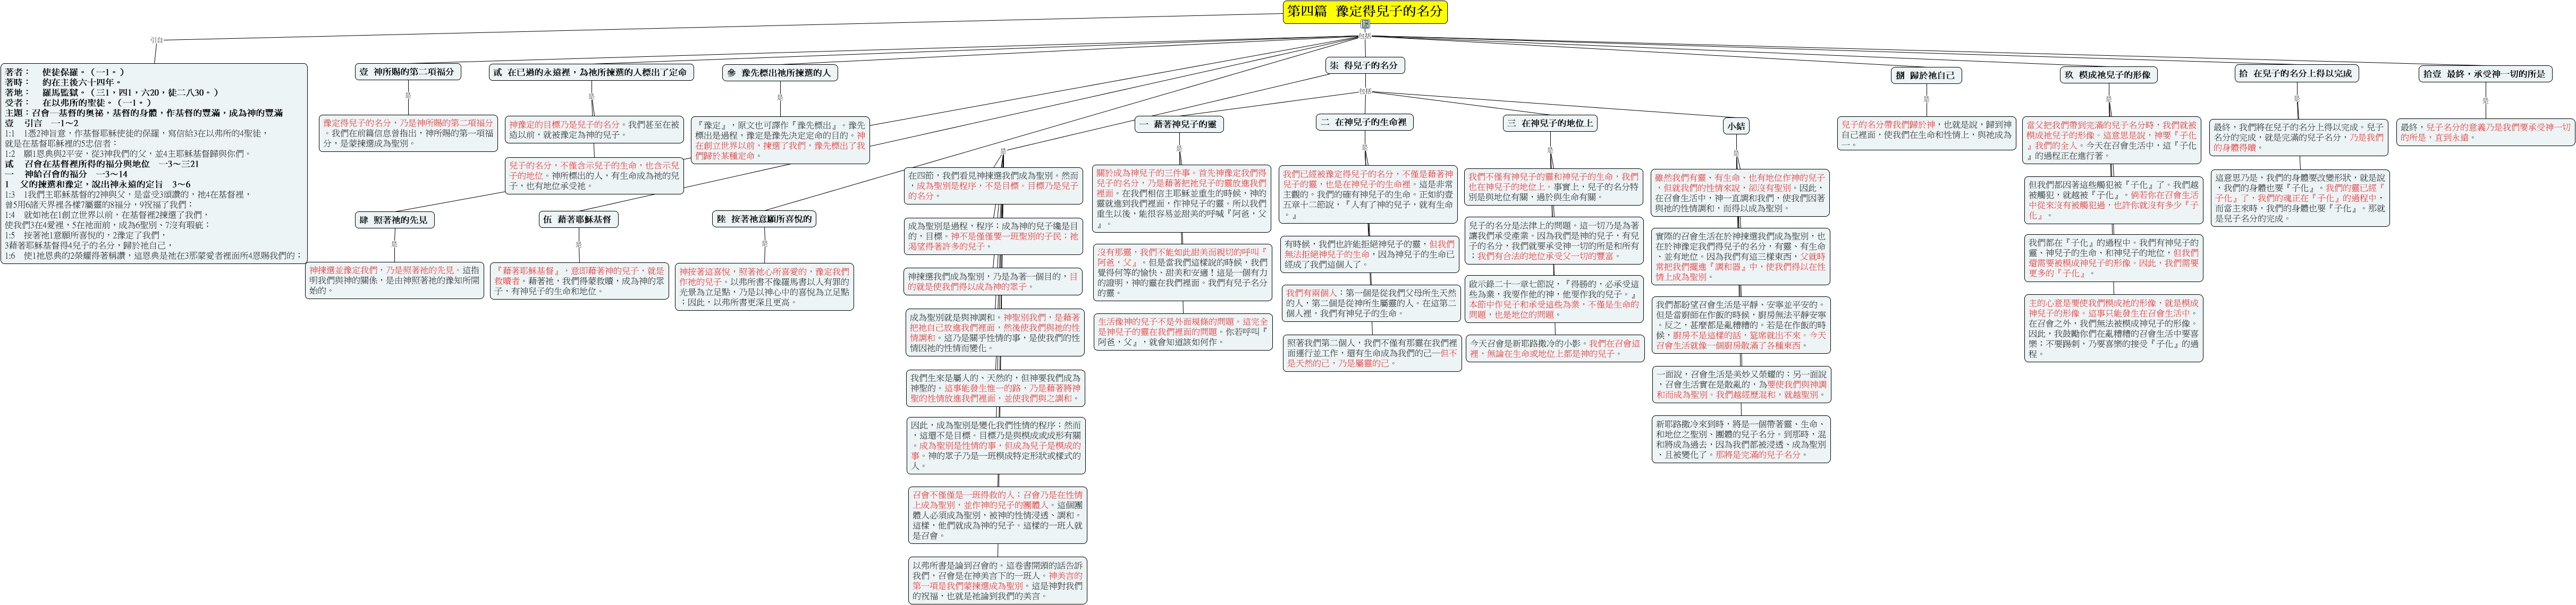Select text box starting 今天召會是新耶路撒冷的小影
The height and width of the screenshot is (605, 2576).
pos(1556,348)
